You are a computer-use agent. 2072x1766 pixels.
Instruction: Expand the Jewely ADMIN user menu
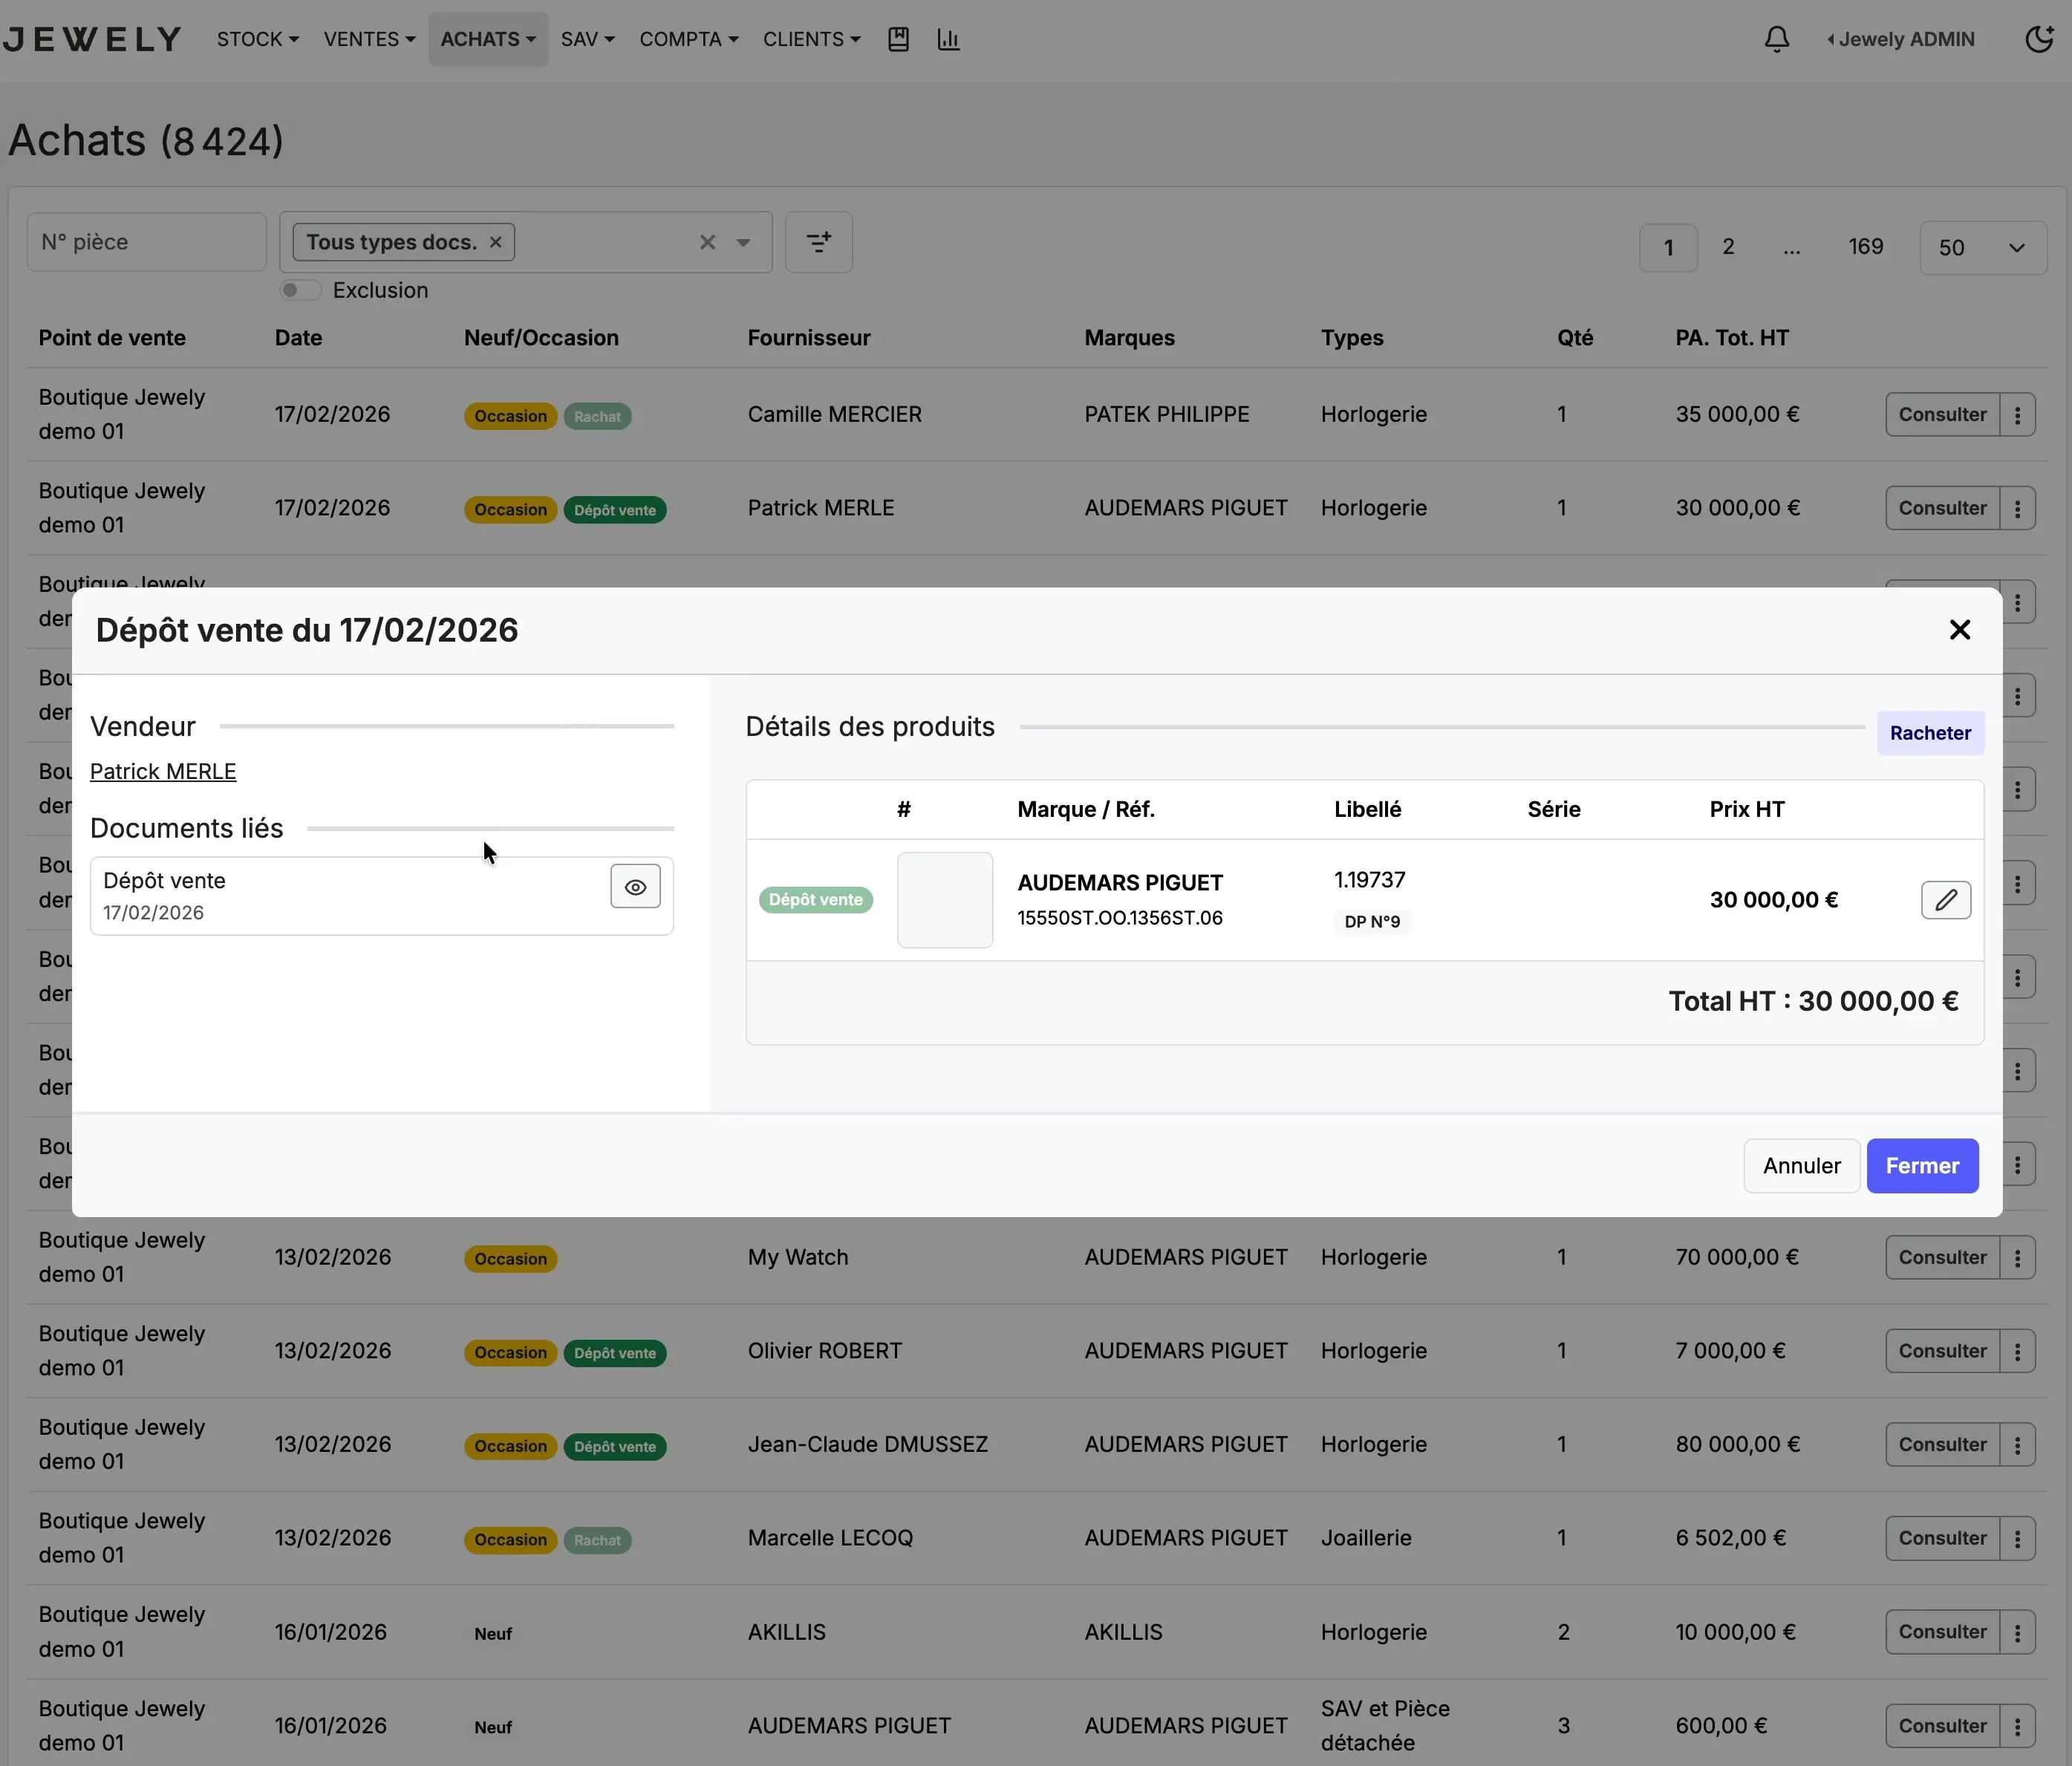pos(1900,39)
